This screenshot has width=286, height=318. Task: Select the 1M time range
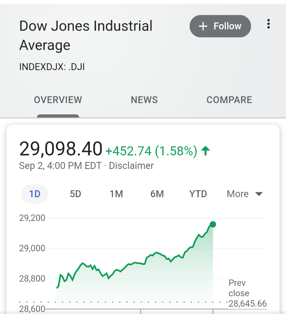116,194
